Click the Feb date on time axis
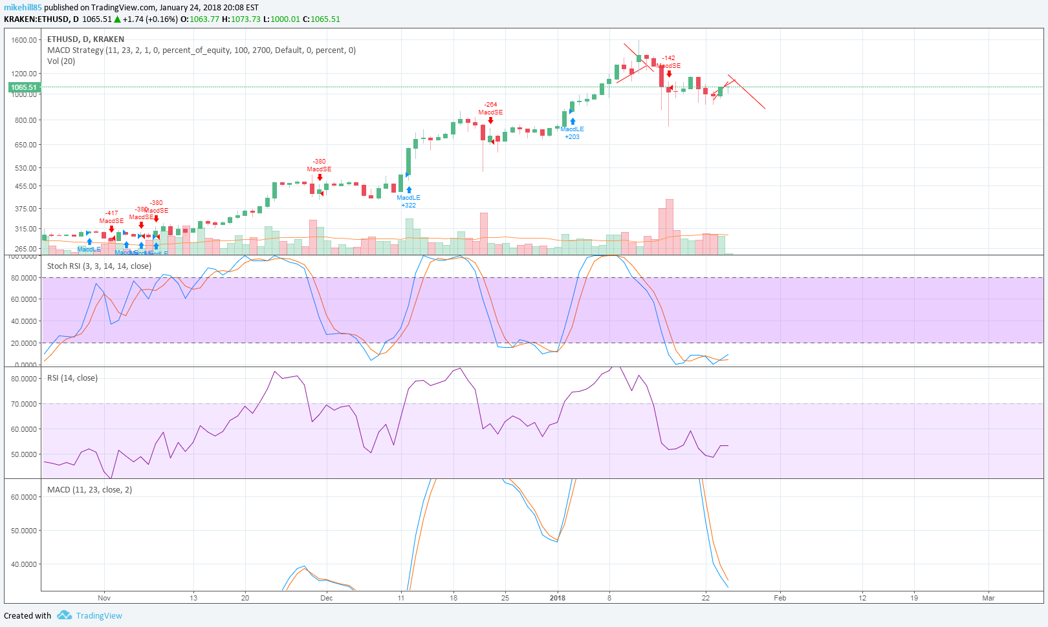The width and height of the screenshot is (1048, 627). [780, 598]
